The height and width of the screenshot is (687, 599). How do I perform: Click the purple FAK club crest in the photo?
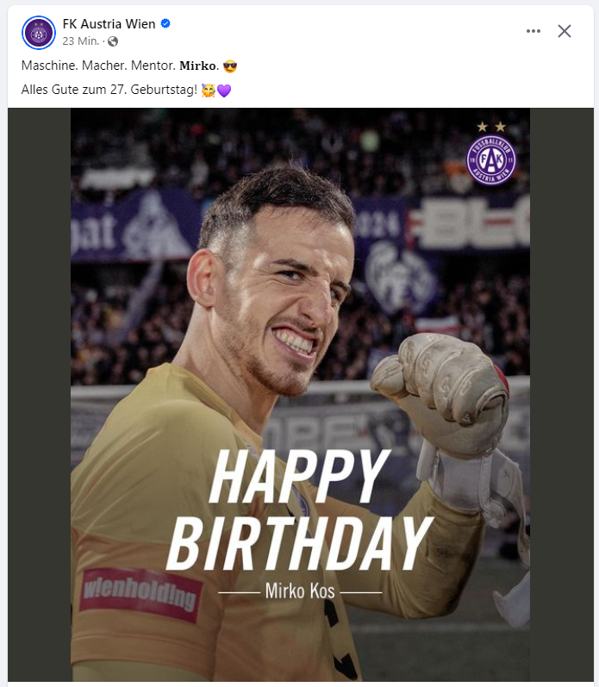coord(490,160)
